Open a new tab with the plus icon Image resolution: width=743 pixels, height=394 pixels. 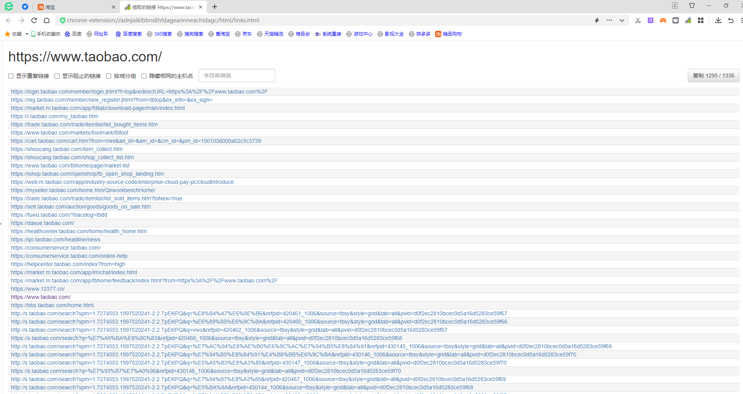pyautogui.click(x=215, y=7)
